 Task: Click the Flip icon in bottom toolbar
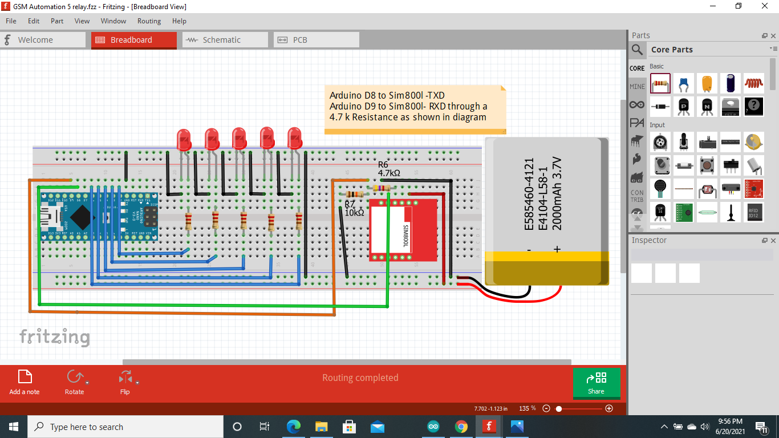point(124,377)
